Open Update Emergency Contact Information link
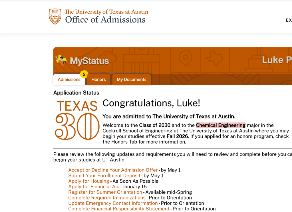 [113, 203]
